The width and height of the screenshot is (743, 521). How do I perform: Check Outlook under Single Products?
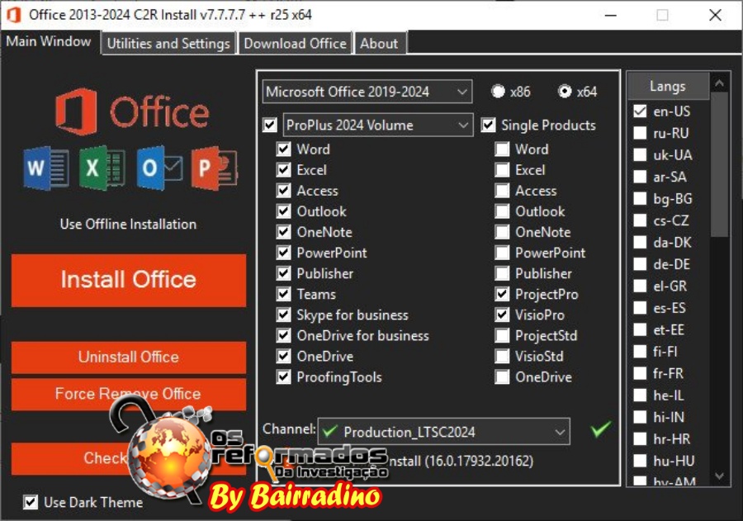click(x=502, y=211)
